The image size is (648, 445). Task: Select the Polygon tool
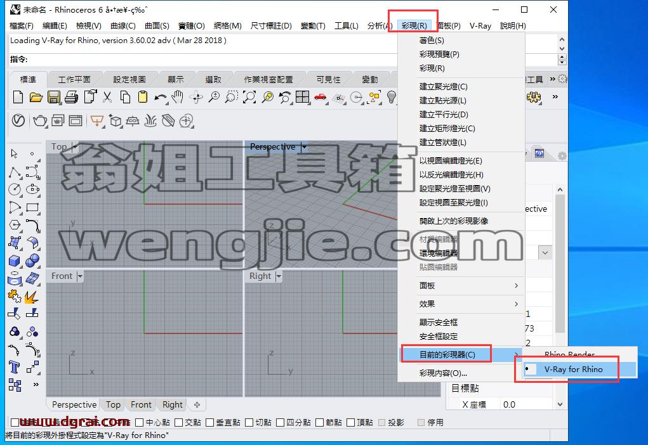coord(15,225)
